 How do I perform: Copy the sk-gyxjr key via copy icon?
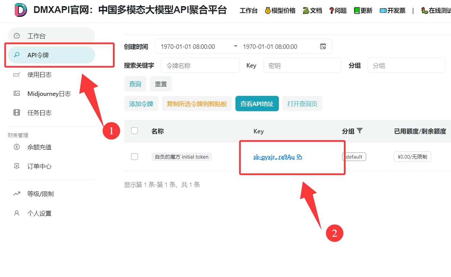(x=299, y=157)
